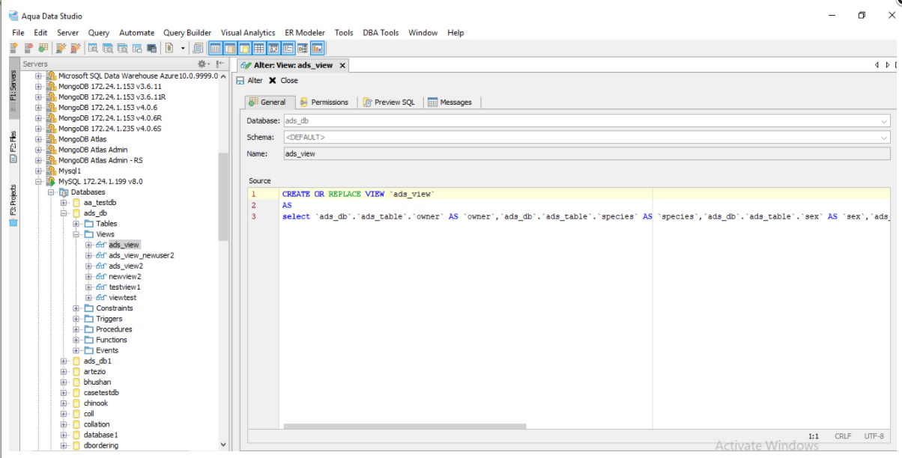
Task: Toggle the chart-bars view button in toolbar
Action: click(317, 48)
